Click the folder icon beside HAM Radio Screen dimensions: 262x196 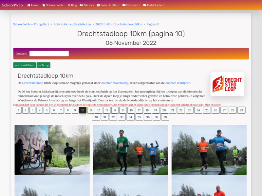point(145,5)
